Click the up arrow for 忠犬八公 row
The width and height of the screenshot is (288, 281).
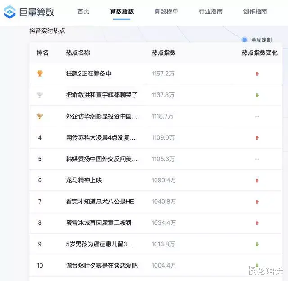pos(257,202)
